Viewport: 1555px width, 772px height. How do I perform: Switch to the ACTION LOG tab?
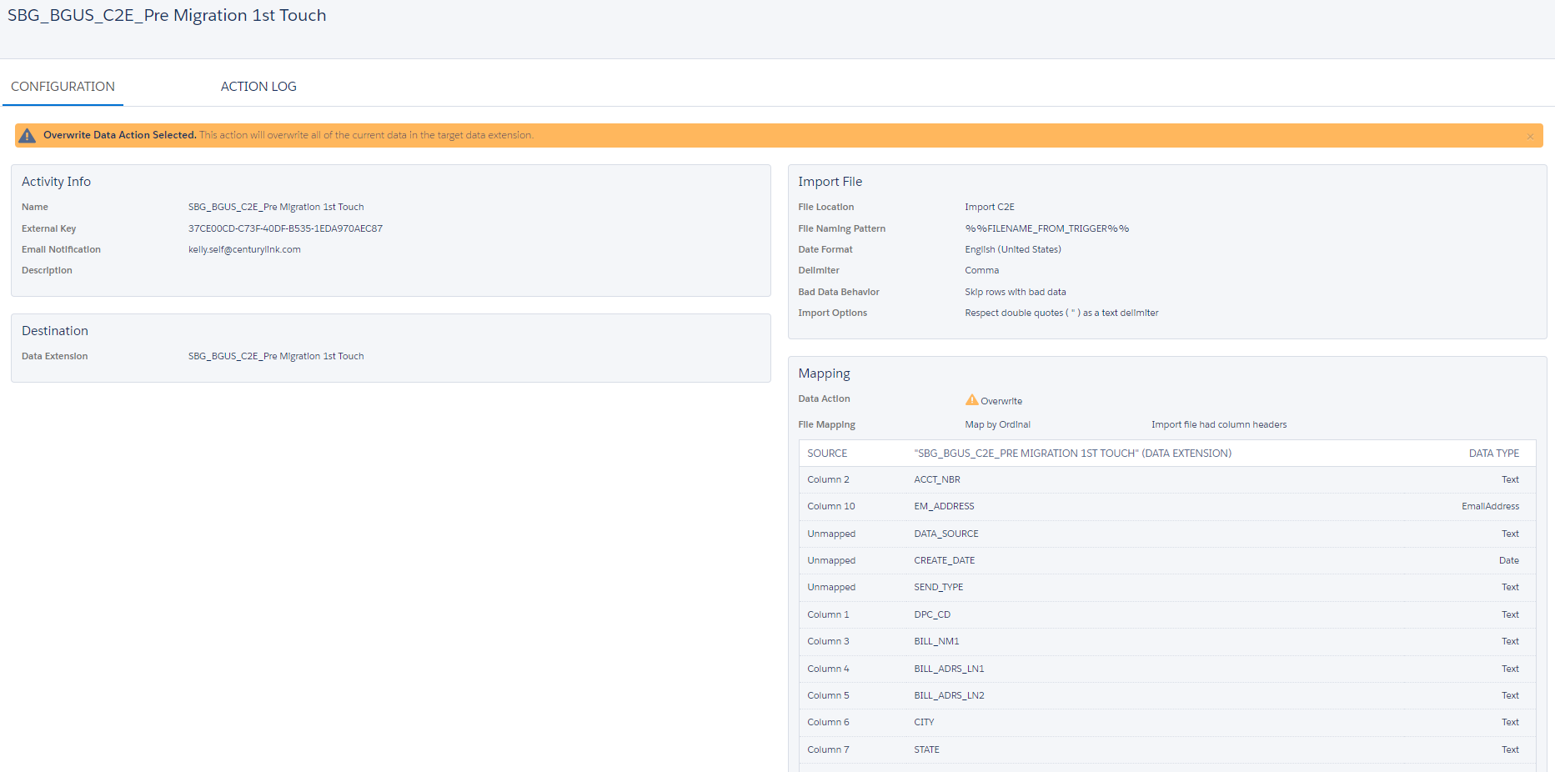(258, 86)
